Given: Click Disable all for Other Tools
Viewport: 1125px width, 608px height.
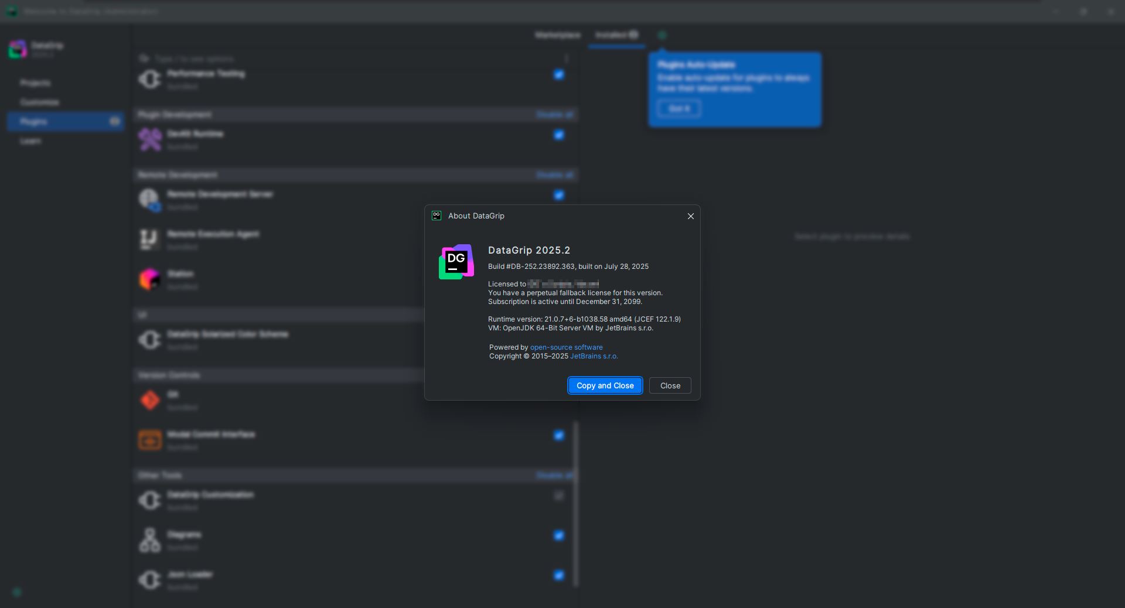Looking at the screenshot, I should click(554, 475).
